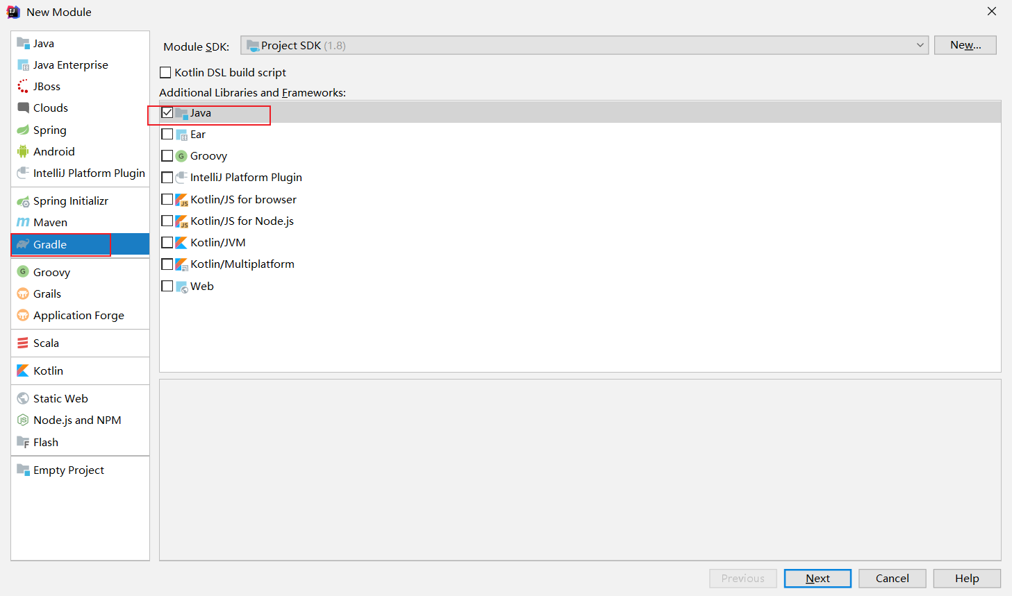Select Maven module type

[81, 223]
